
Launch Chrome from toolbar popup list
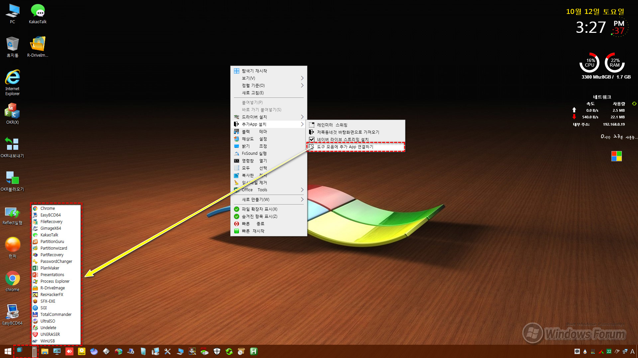click(56, 209)
